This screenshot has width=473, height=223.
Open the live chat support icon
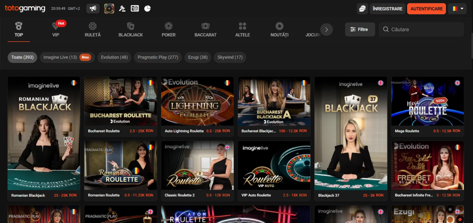[x=362, y=9]
